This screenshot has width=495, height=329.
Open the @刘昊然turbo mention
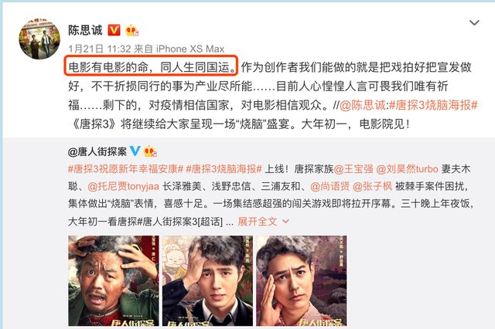pyautogui.click(x=408, y=169)
